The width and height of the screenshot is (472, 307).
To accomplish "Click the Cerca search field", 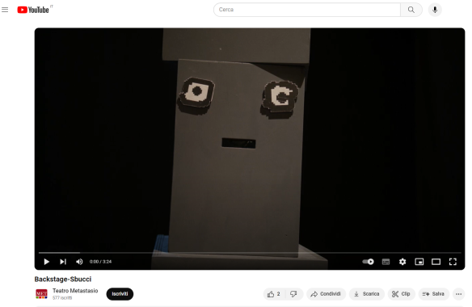I will coord(307,10).
